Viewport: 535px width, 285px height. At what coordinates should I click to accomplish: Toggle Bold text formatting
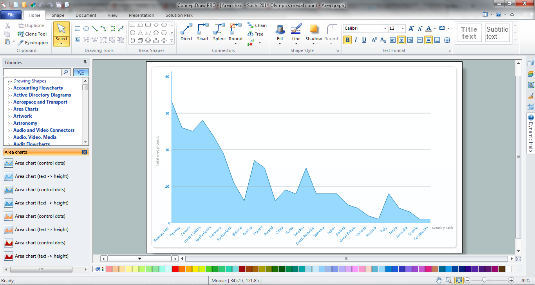coord(347,40)
